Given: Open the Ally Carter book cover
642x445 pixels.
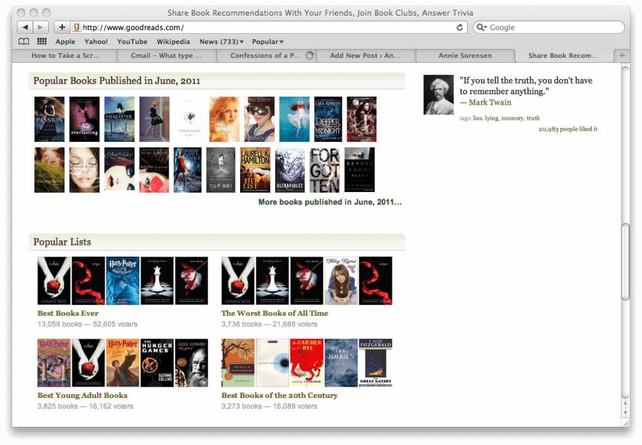Looking at the screenshot, I should click(260, 119).
